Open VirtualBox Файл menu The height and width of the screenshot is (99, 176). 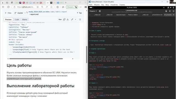coord(91,5)
